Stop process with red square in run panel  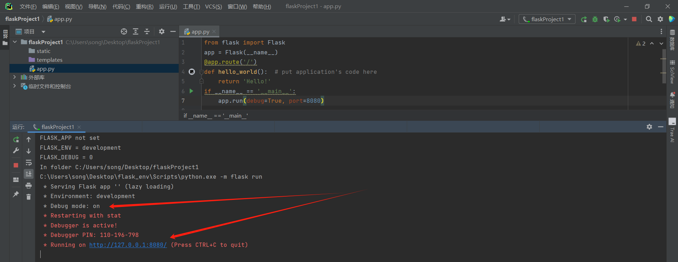click(x=16, y=165)
